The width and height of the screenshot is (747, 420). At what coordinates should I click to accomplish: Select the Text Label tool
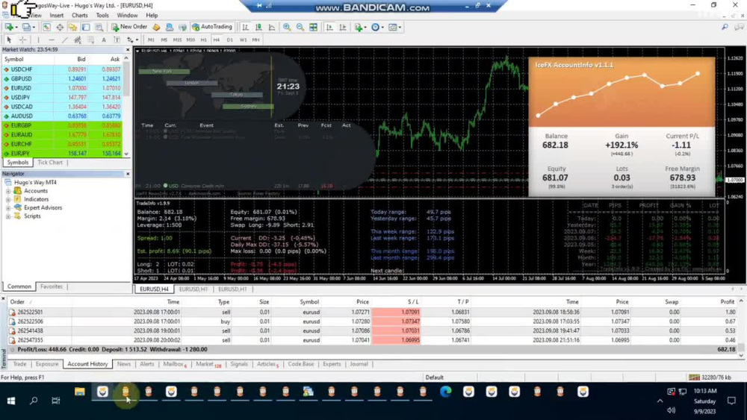[x=117, y=40]
